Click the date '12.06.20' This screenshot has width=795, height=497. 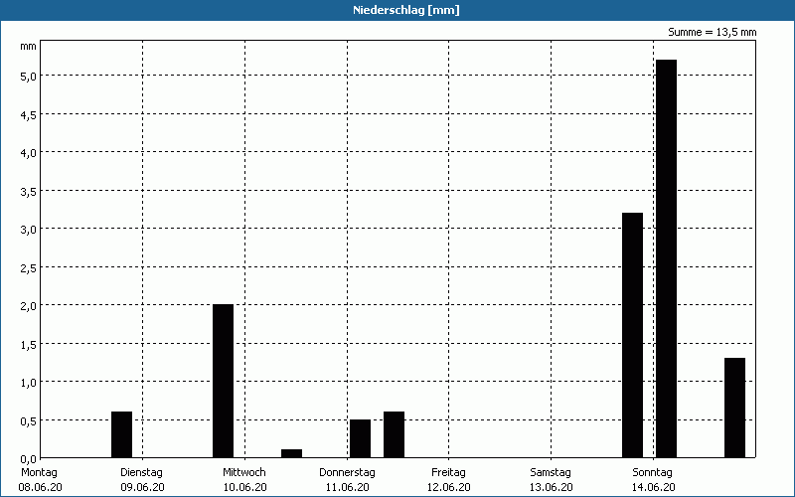click(x=449, y=487)
